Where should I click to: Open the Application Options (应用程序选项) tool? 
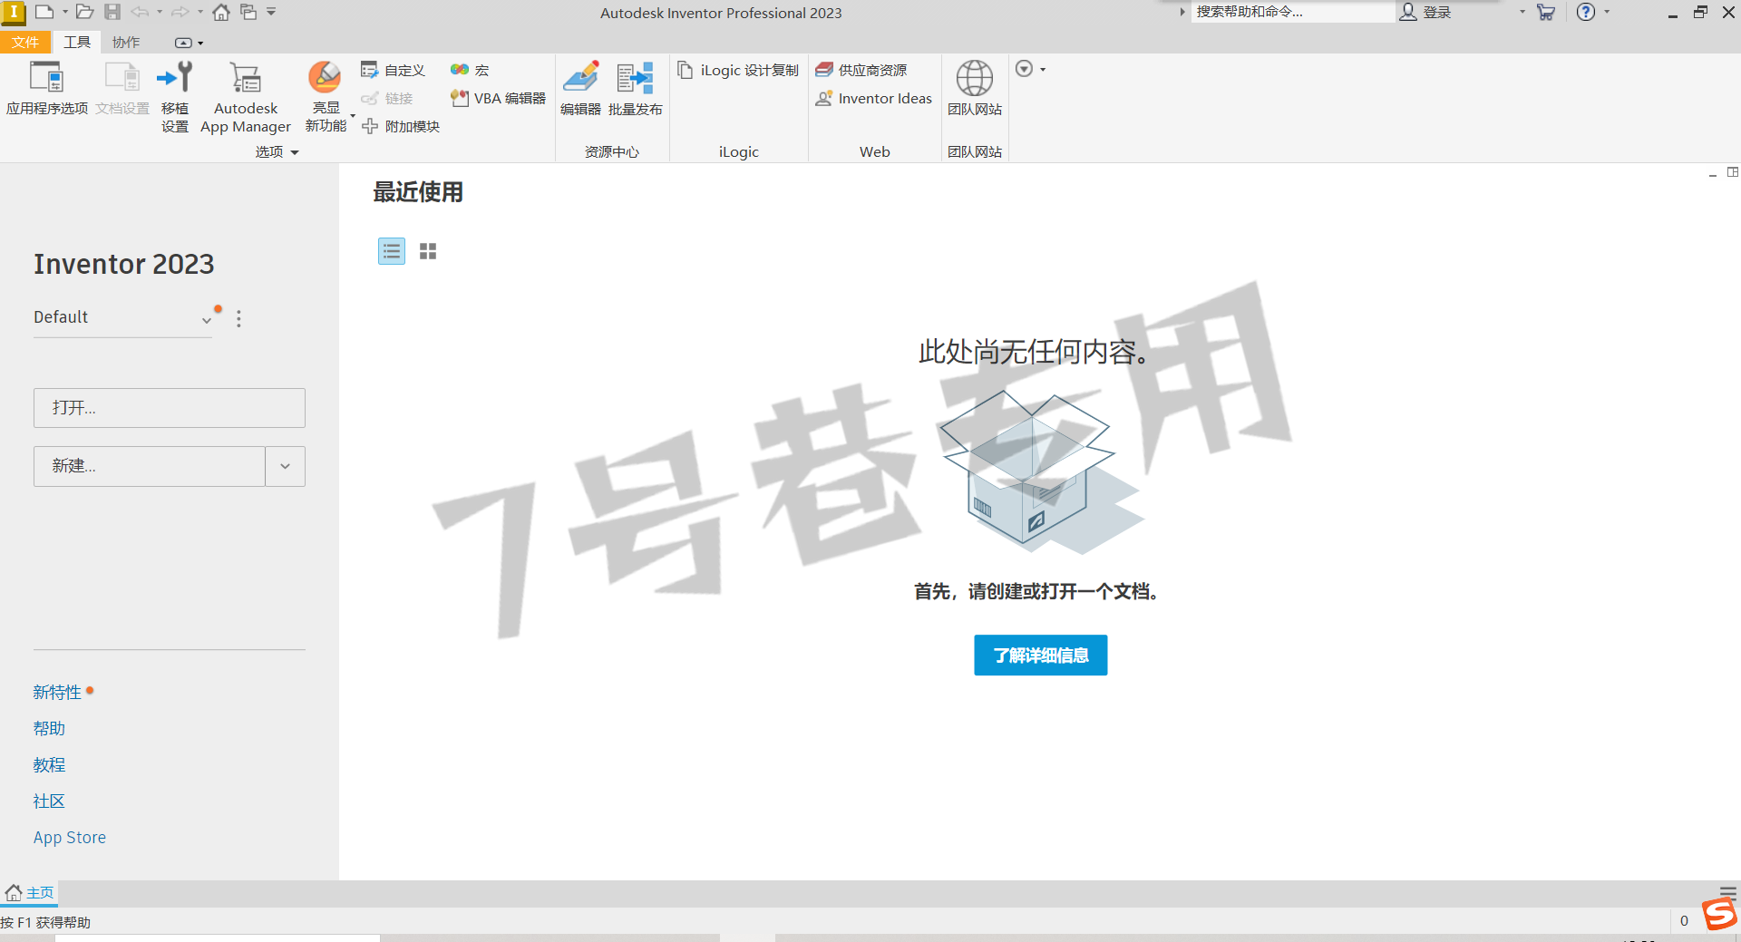(47, 88)
